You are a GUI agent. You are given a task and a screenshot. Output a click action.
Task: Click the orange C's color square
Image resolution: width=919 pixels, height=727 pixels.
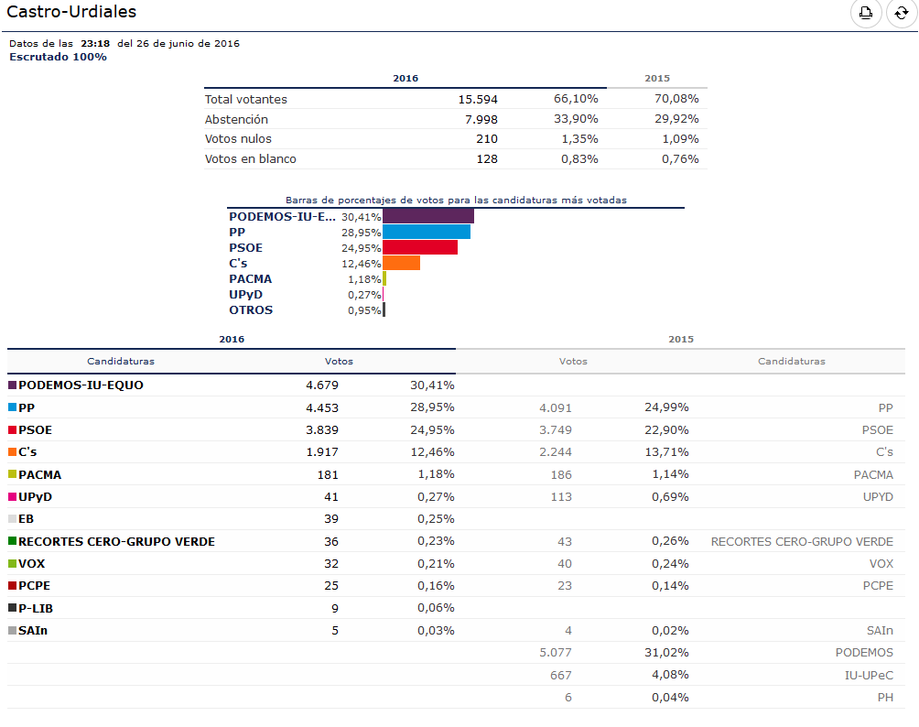pos(12,452)
